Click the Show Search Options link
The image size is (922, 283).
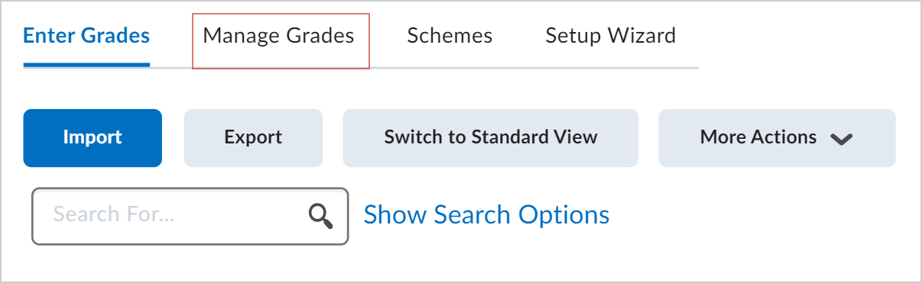click(x=486, y=215)
